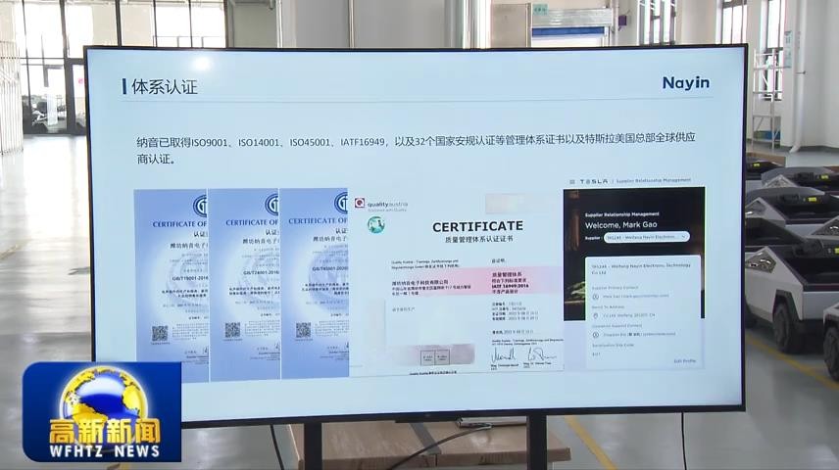Click the quality austria logo on the certificate

click(x=381, y=205)
